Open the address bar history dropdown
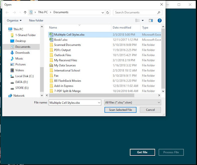This screenshot has height=165, width=197. pos(103,13)
